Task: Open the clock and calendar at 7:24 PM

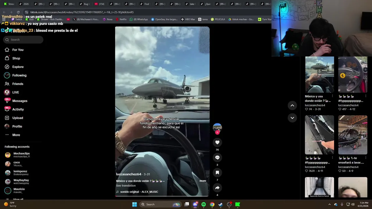Action: (x=364, y=204)
